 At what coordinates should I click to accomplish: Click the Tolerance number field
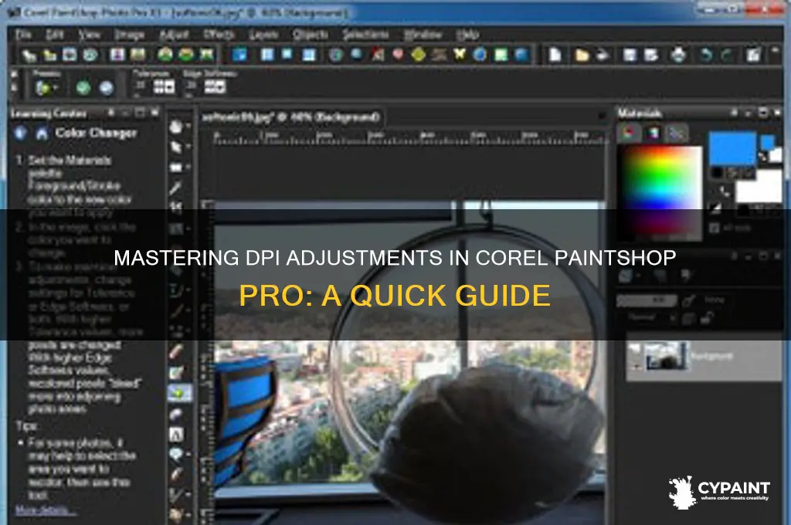(x=141, y=86)
